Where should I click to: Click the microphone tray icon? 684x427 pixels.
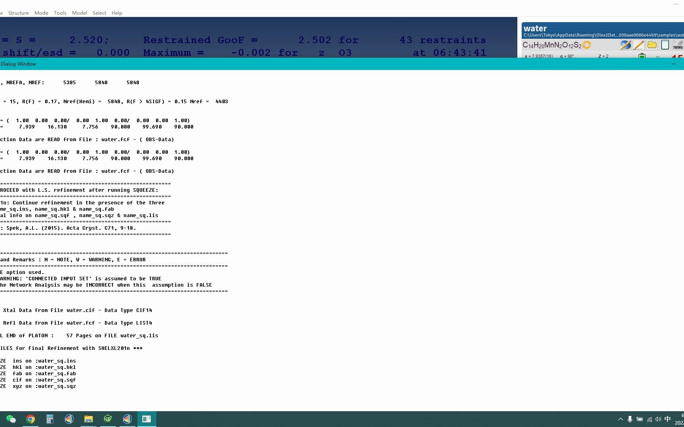pos(630,419)
